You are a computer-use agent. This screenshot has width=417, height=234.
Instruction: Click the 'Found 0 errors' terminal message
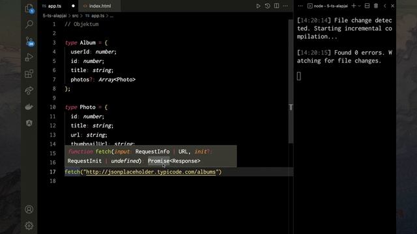coord(345,57)
